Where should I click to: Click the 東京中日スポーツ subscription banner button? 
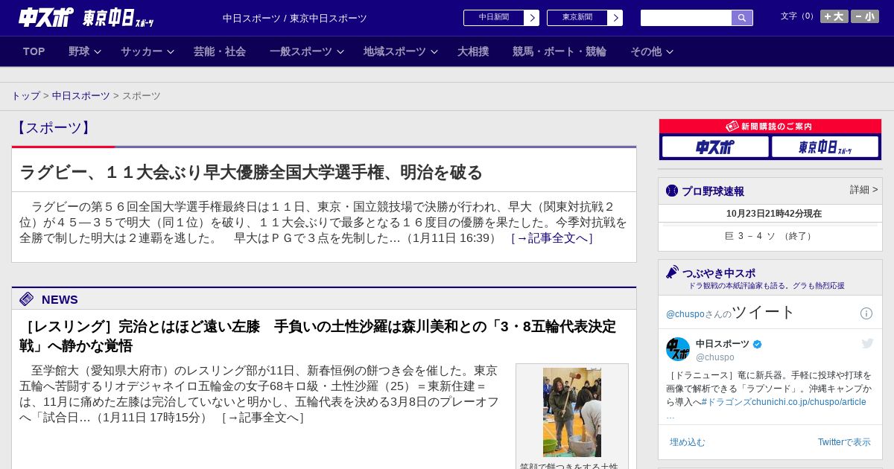(x=825, y=147)
